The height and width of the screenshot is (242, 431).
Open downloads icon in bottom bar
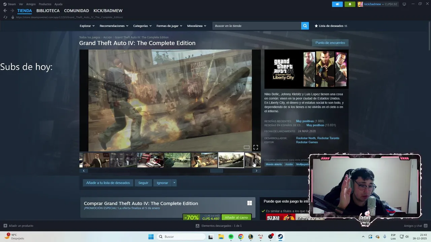tap(198, 226)
